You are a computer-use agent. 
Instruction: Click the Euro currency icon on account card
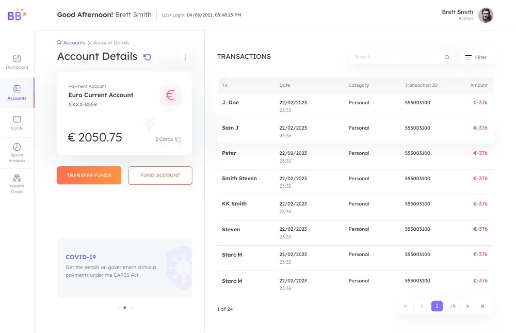(170, 95)
